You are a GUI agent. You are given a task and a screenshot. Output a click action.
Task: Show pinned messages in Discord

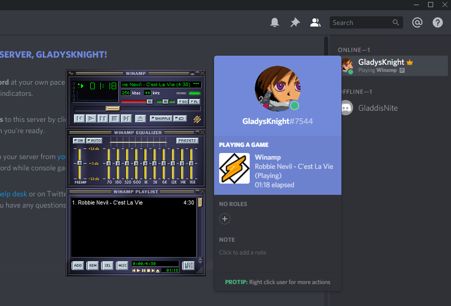[295, 22]
